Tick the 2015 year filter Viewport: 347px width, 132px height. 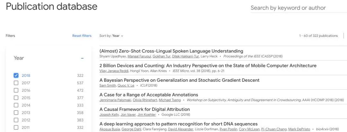point(16,98)
